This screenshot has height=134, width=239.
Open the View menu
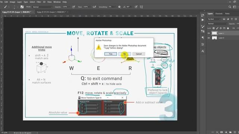click(49, 2)
